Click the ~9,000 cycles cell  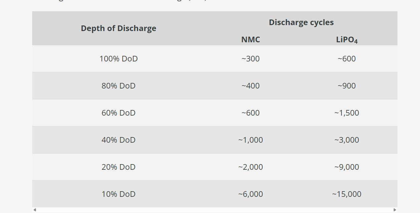[346, 167]
